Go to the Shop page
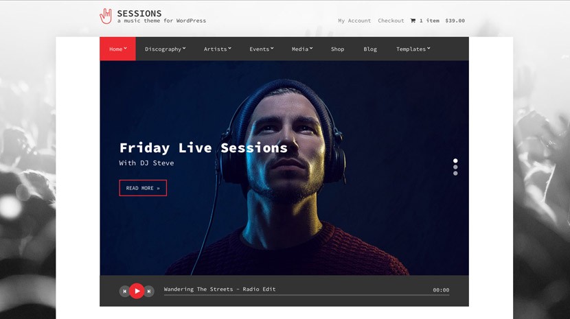Image resolution: width=570 pixels, height=319 pixels. click(337, 49)
